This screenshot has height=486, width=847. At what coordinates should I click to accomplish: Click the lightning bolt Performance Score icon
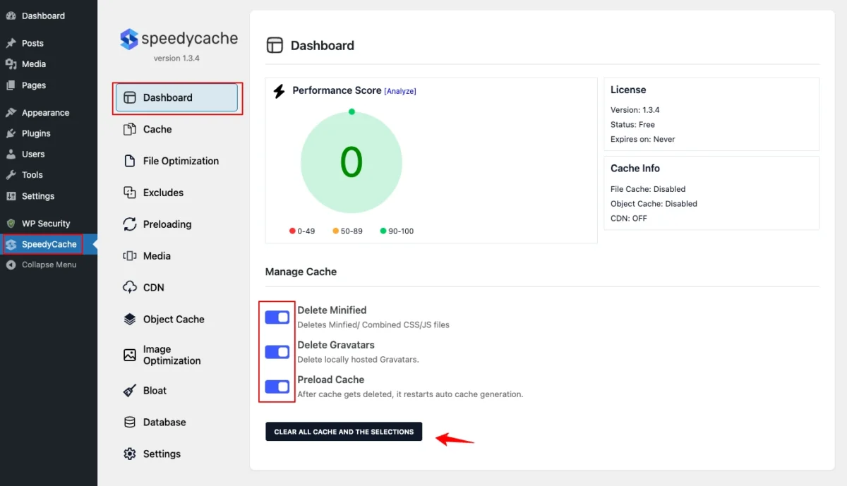coord(279,91)
